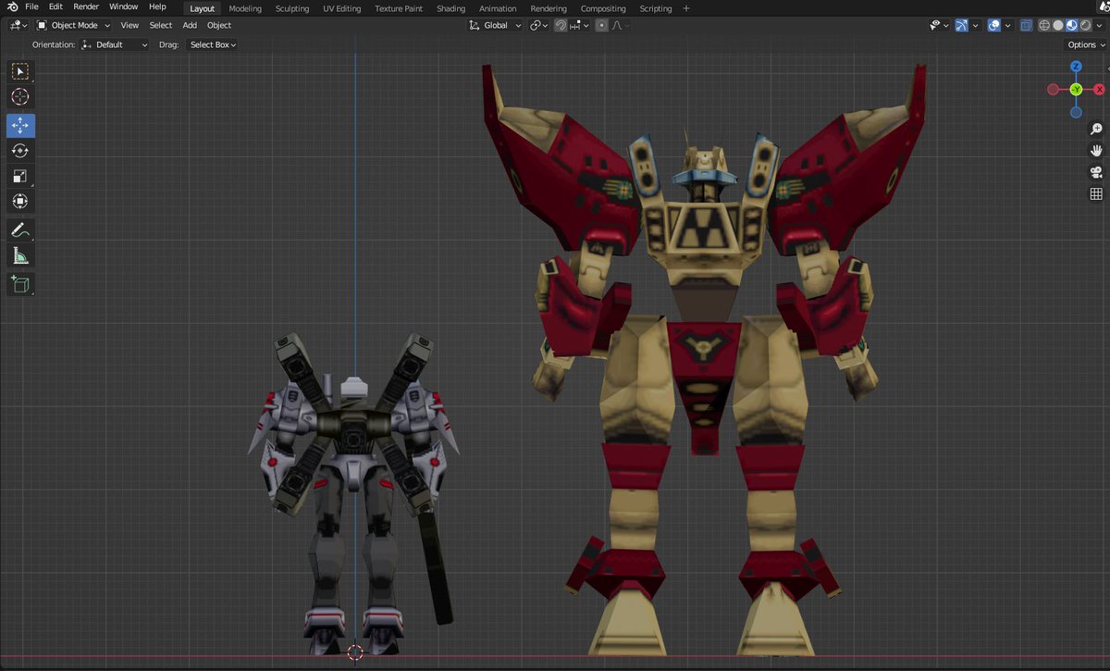The height and width of the screenshot is (671, 1110).
Task: Activate the Transform tool
Action: pyautogui.click(x=20, y=202)
